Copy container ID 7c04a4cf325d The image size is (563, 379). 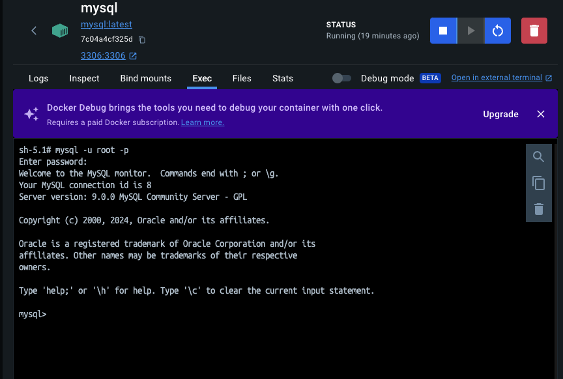click(142, 40)
